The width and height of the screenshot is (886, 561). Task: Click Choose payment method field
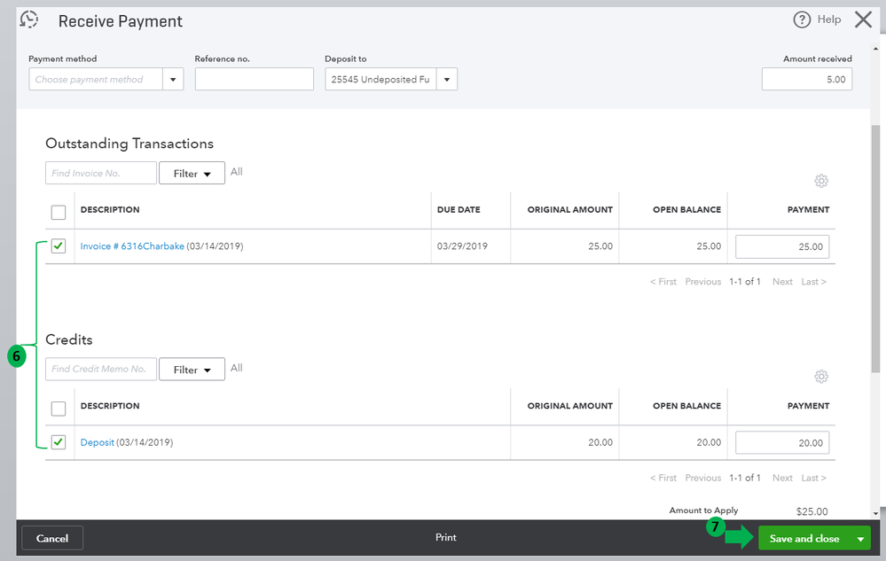click(x=96, y=79)
